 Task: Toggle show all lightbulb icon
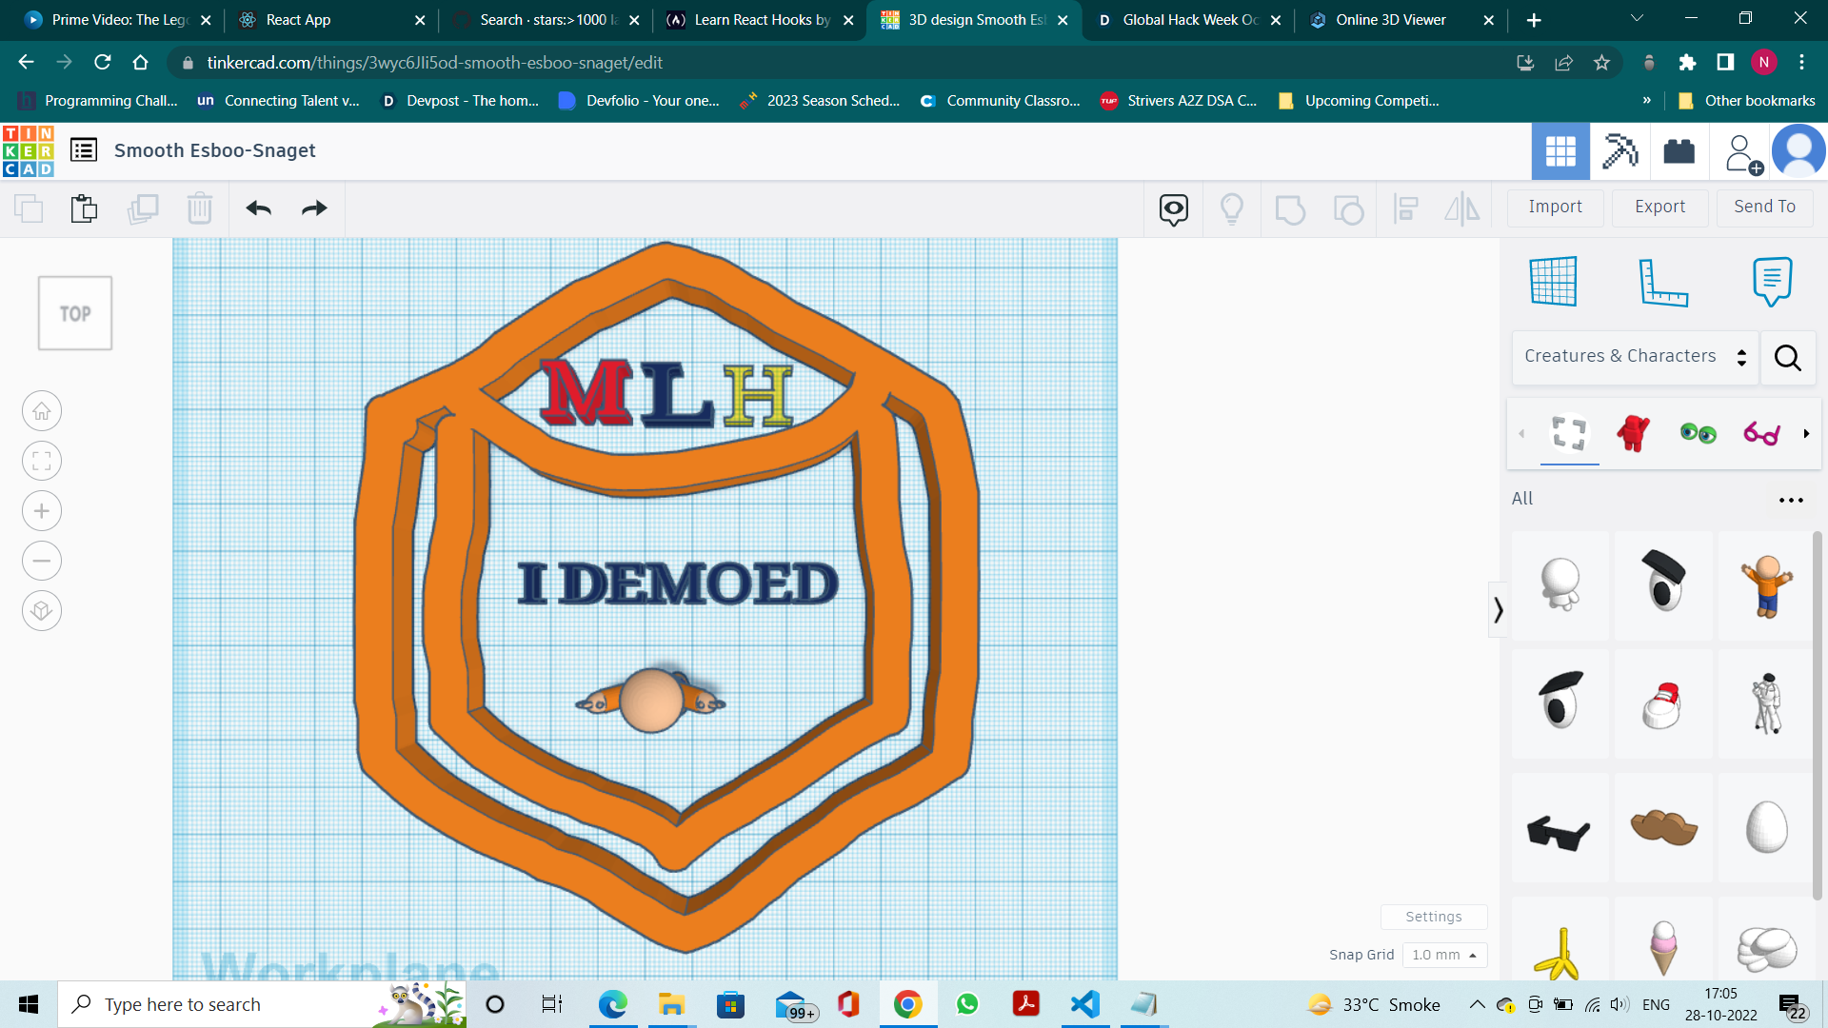pos(1232,208)
